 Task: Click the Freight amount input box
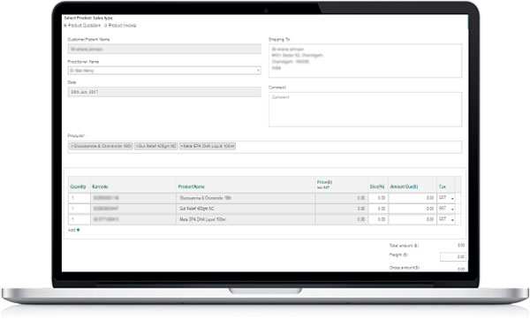(x=453, y=256)
